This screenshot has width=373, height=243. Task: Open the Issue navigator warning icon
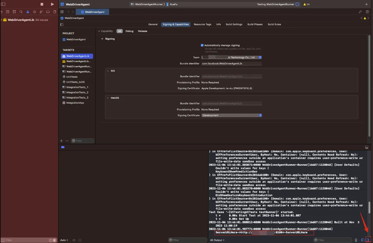point(28,12)
